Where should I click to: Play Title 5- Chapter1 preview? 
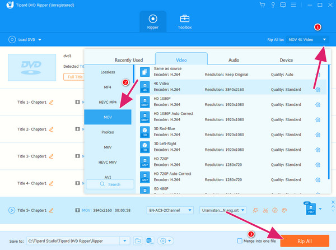click(12, 210)
